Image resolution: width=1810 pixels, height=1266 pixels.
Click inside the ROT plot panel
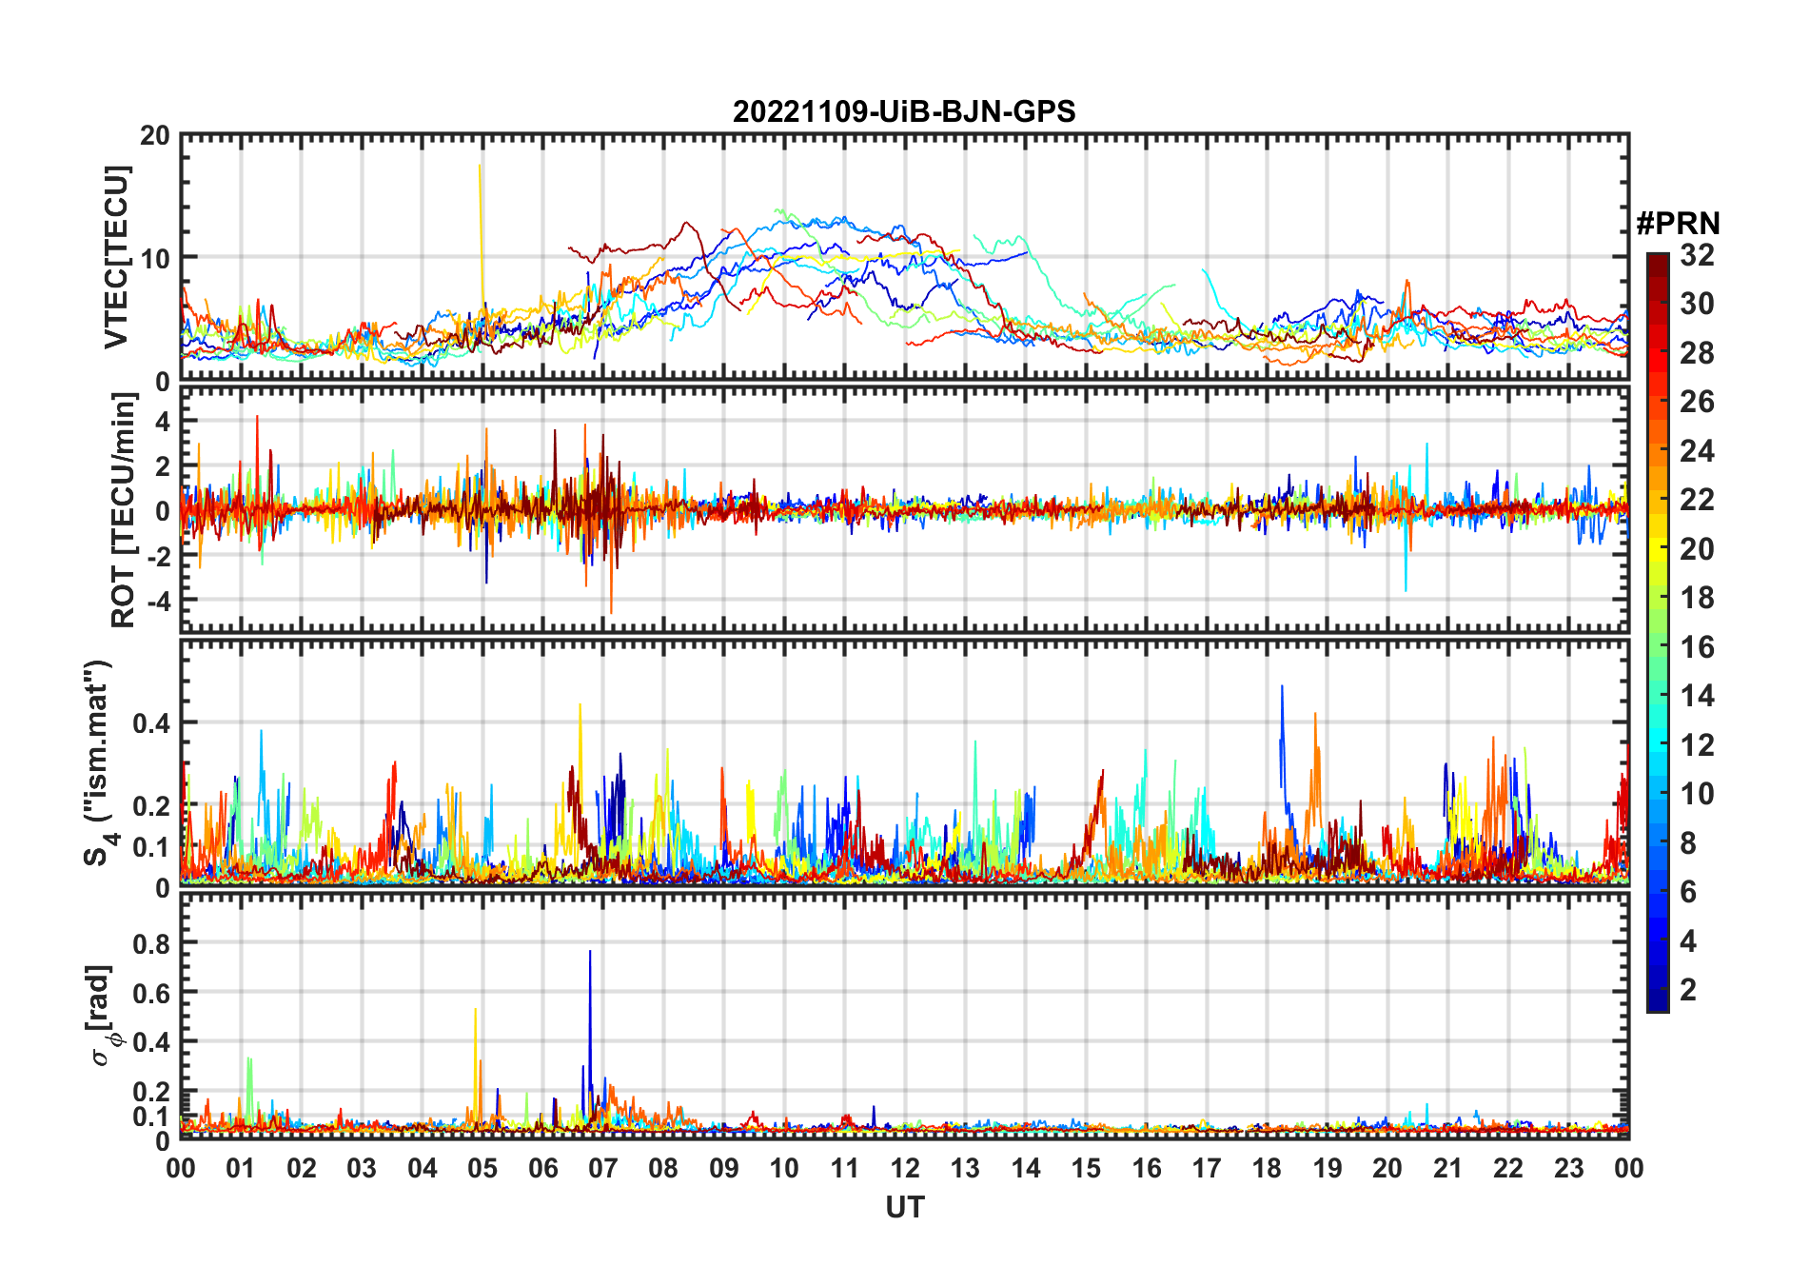click(904, 509)
